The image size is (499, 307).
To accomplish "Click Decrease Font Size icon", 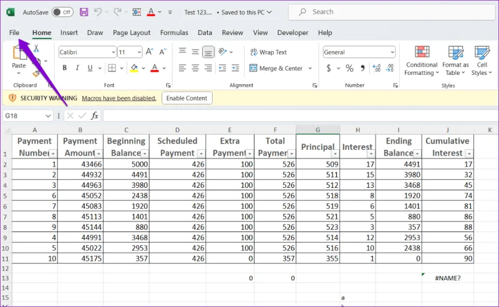I will point(163,52).
